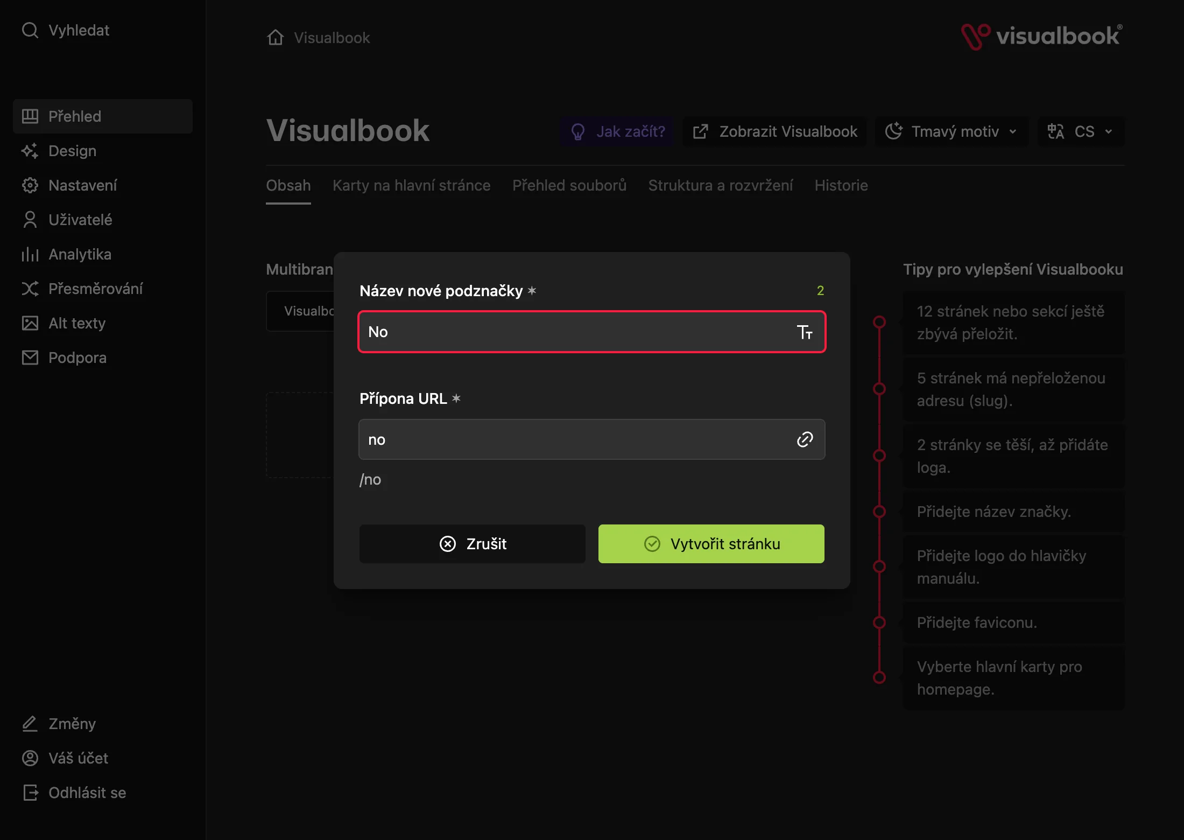Click tip Přidejte název značky
Screen dimensions: 1184x840
1014,512
